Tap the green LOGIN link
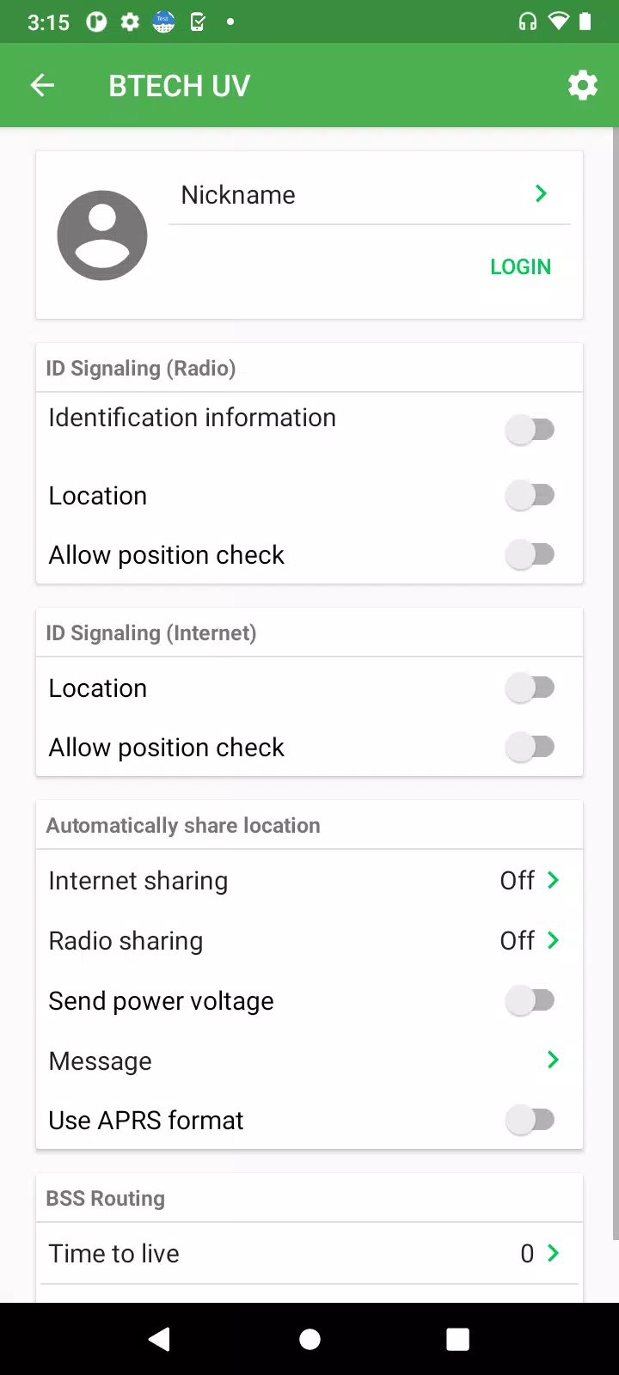Image resolution: width=619 pixels, height=1375 pixels. [520, 267]
